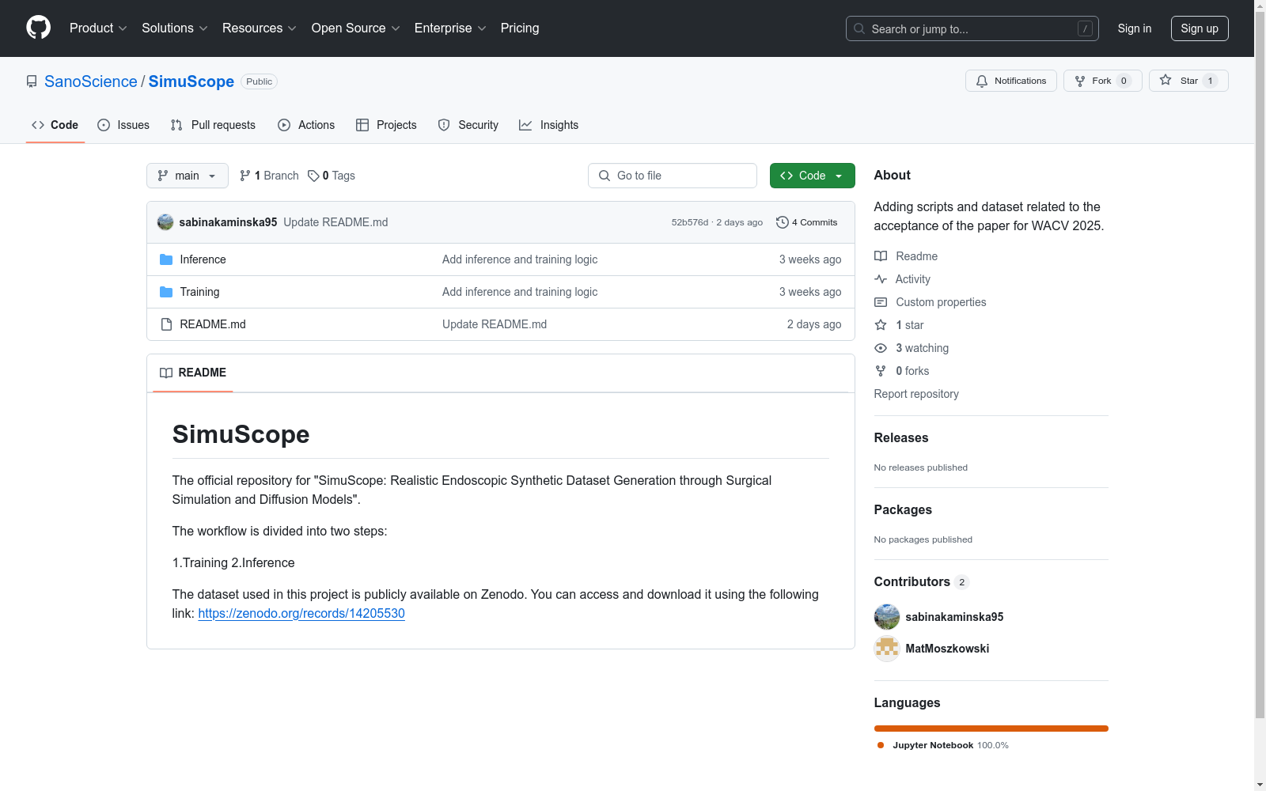This screenshot has height=791, width=1266.
Task: Open the Security tab
Action: (468, 125)
